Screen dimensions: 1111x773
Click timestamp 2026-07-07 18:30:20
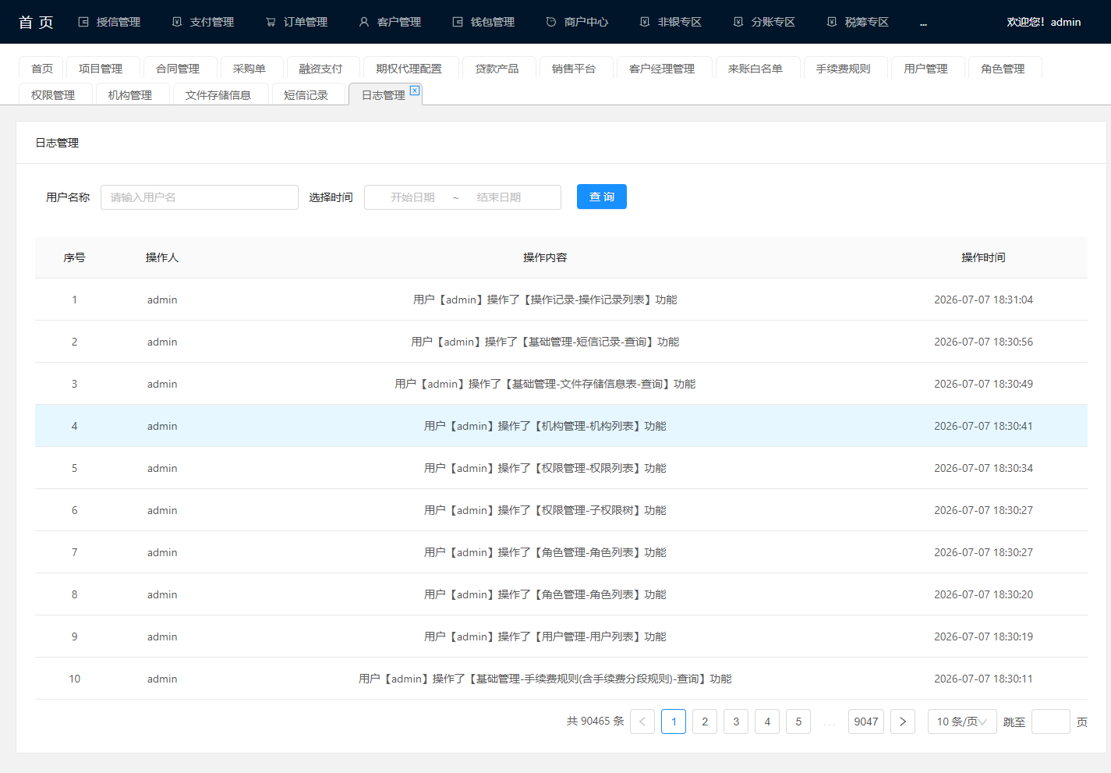984,594
